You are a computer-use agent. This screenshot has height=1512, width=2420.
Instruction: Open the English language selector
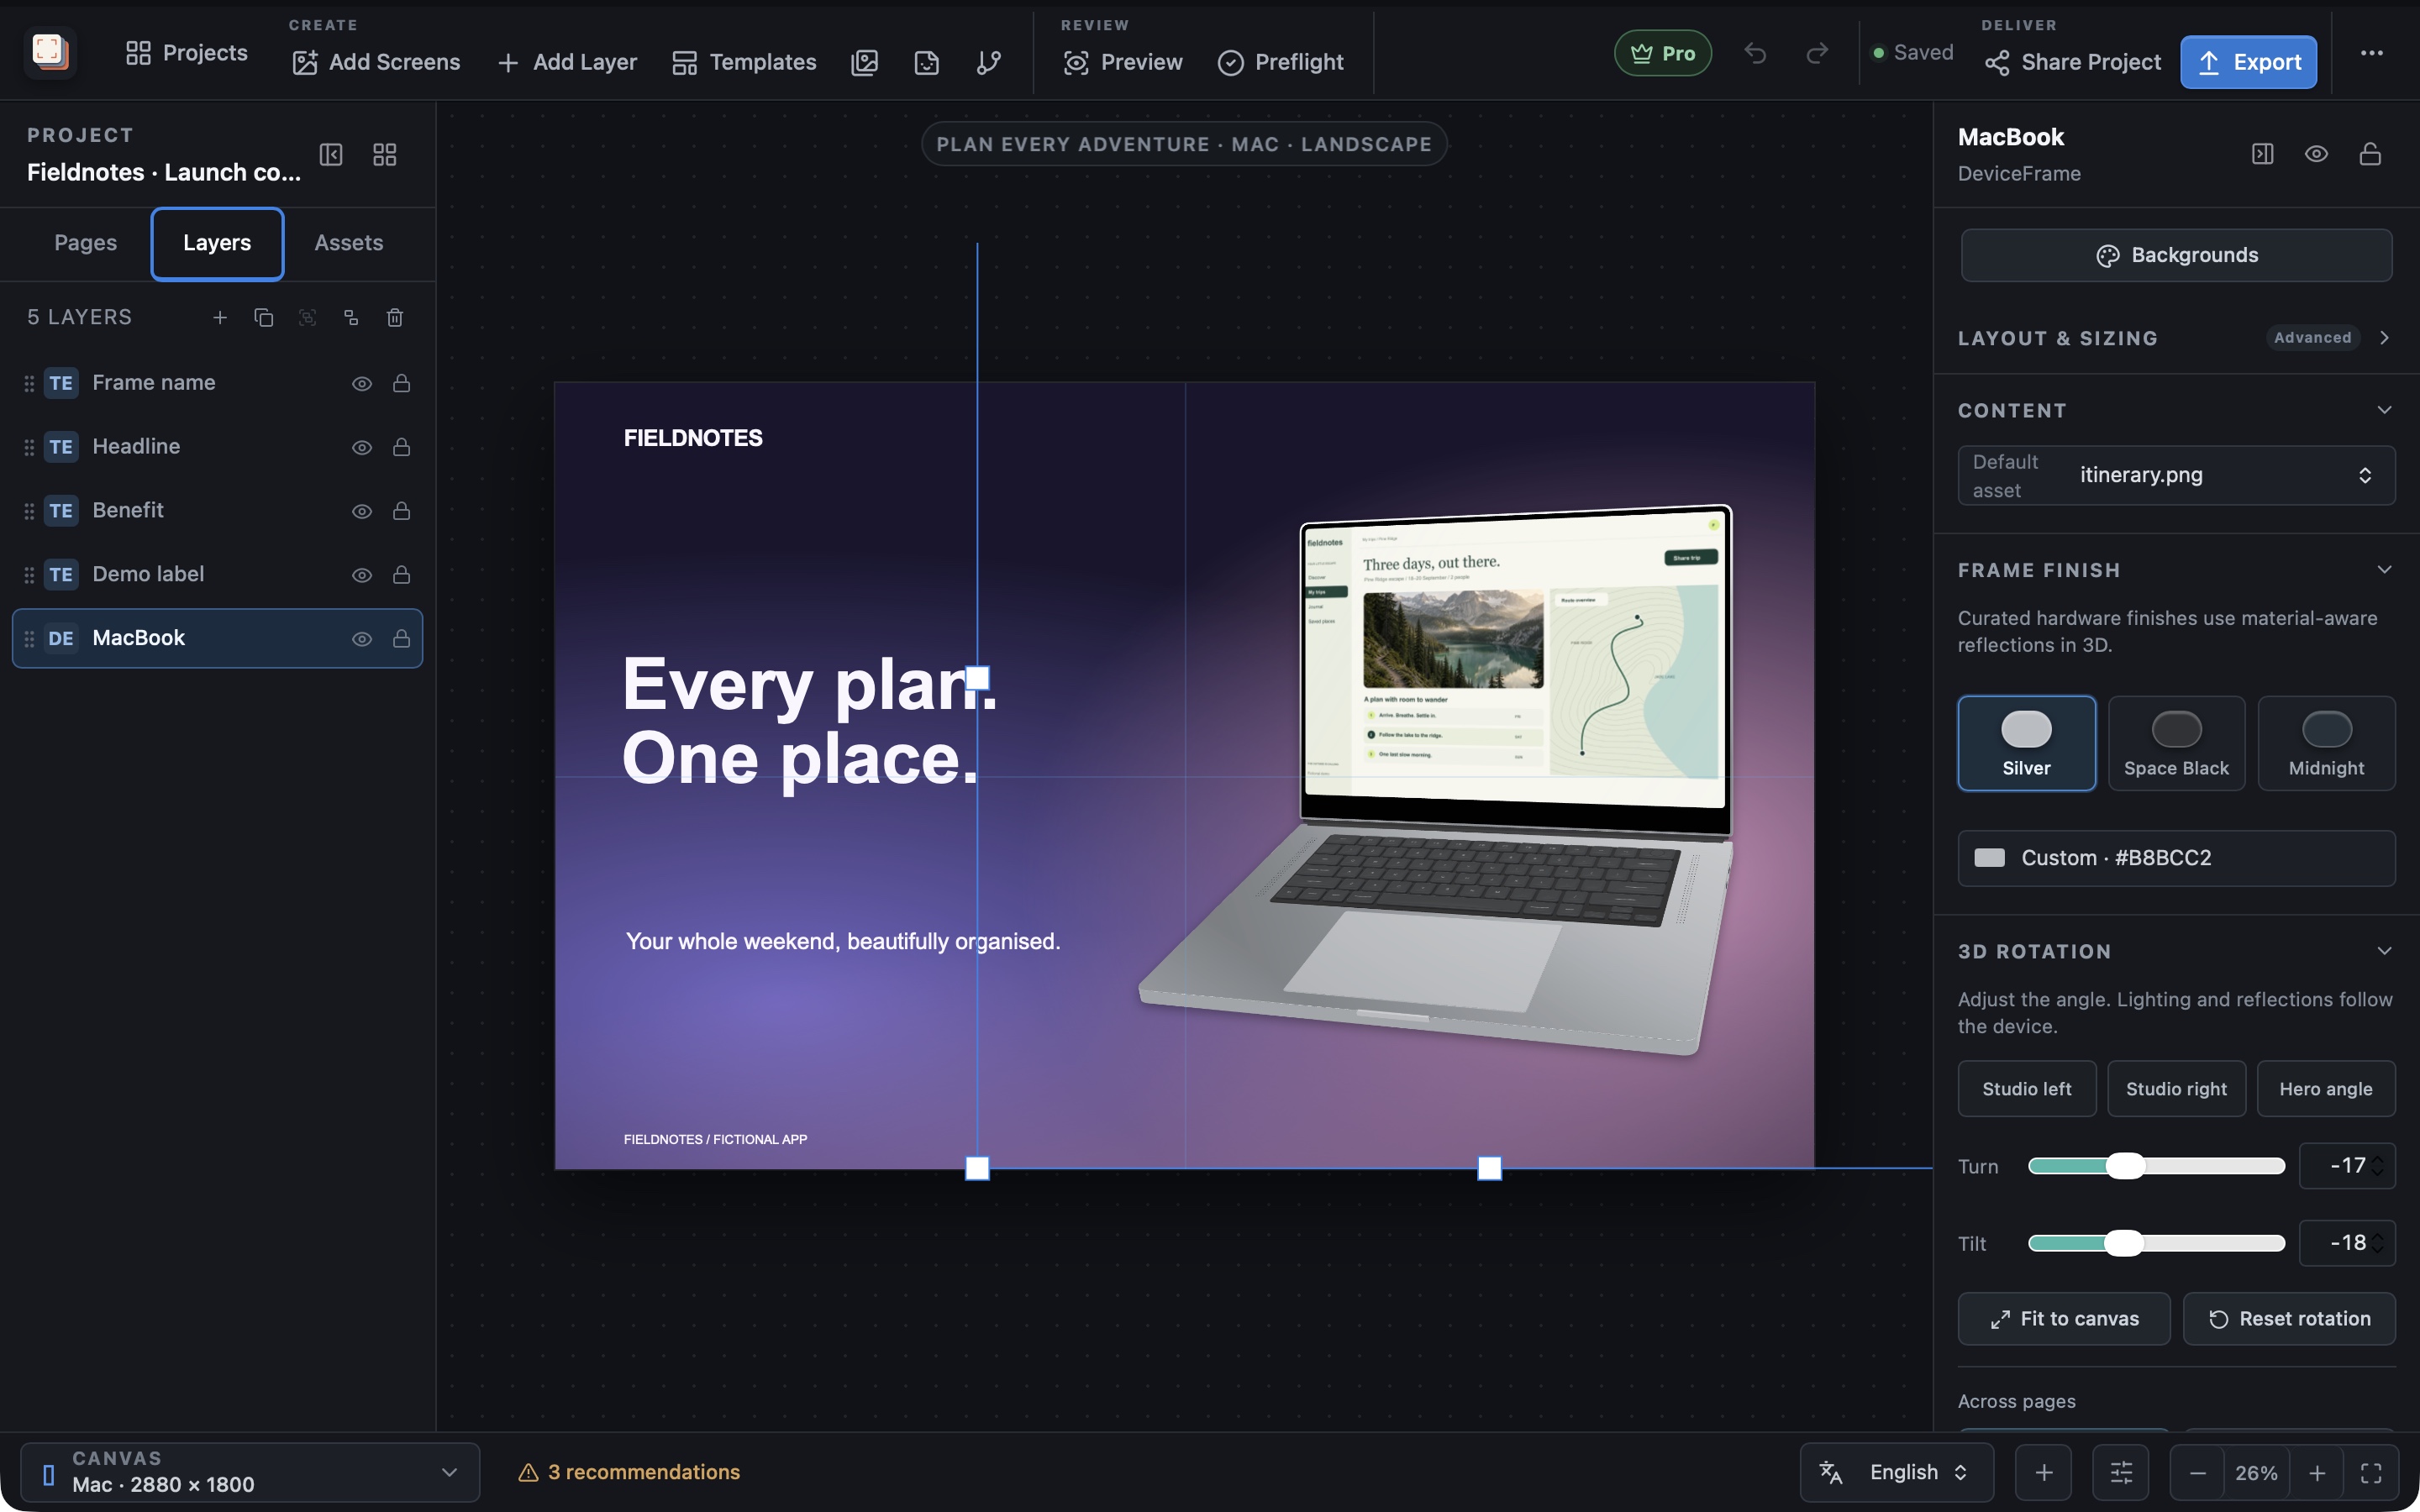pos(1896,1472)
